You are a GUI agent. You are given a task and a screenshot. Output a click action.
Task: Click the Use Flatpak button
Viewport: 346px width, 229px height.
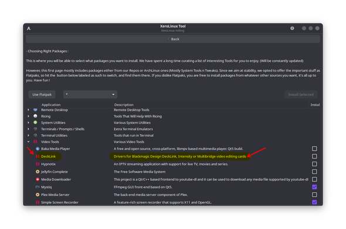pos(42,94)
